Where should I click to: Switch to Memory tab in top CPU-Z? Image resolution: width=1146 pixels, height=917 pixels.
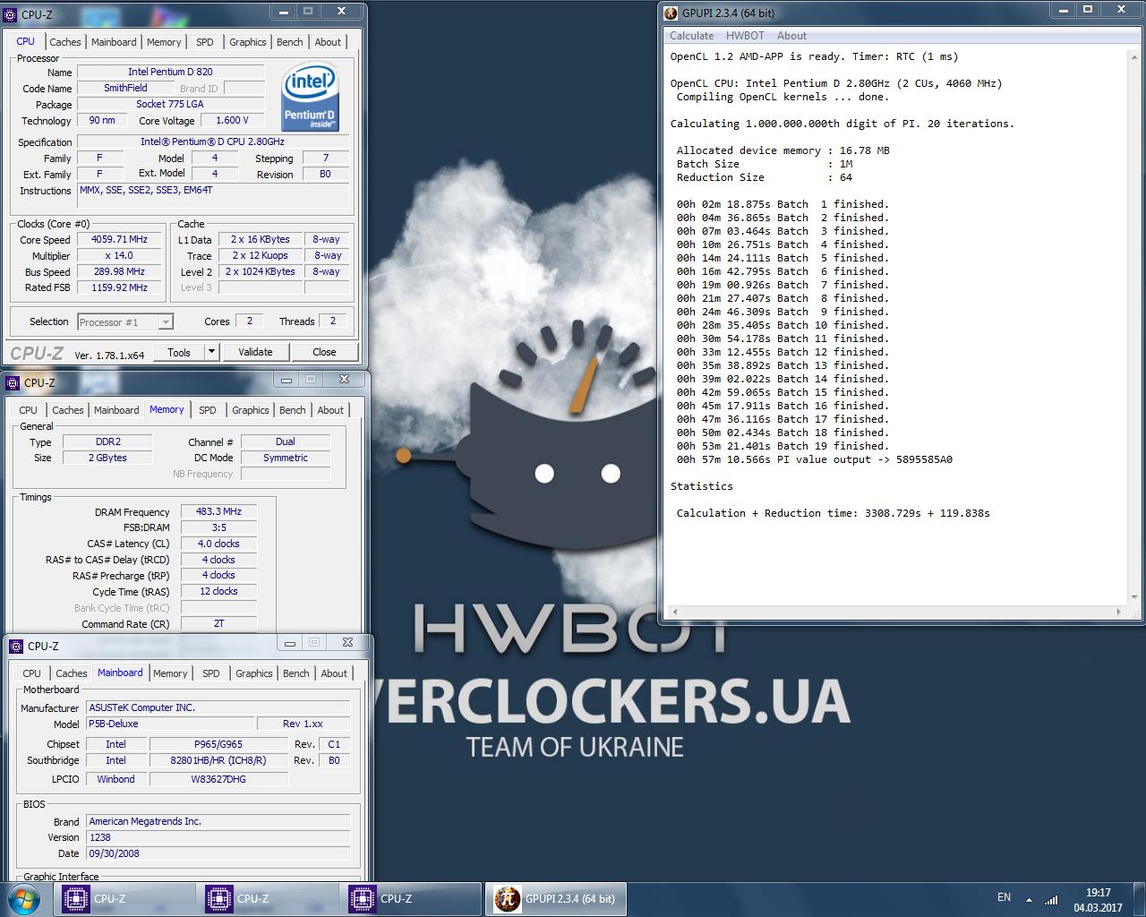coord(164,42)
